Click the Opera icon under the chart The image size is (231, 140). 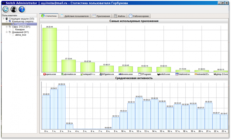point(44,74)
